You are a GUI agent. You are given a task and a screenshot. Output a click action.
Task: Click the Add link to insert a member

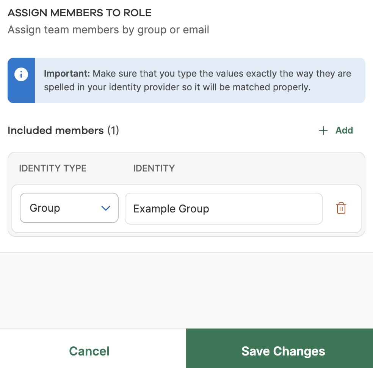pos(344,131)
